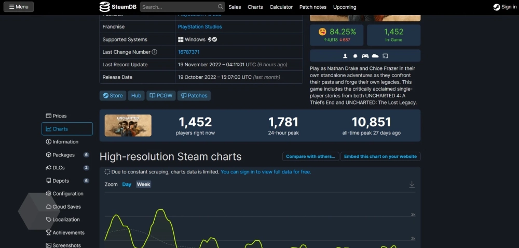Focus the SteamDB search field
The height and width of the screenshot is (248, 519).
pos(178,7)
